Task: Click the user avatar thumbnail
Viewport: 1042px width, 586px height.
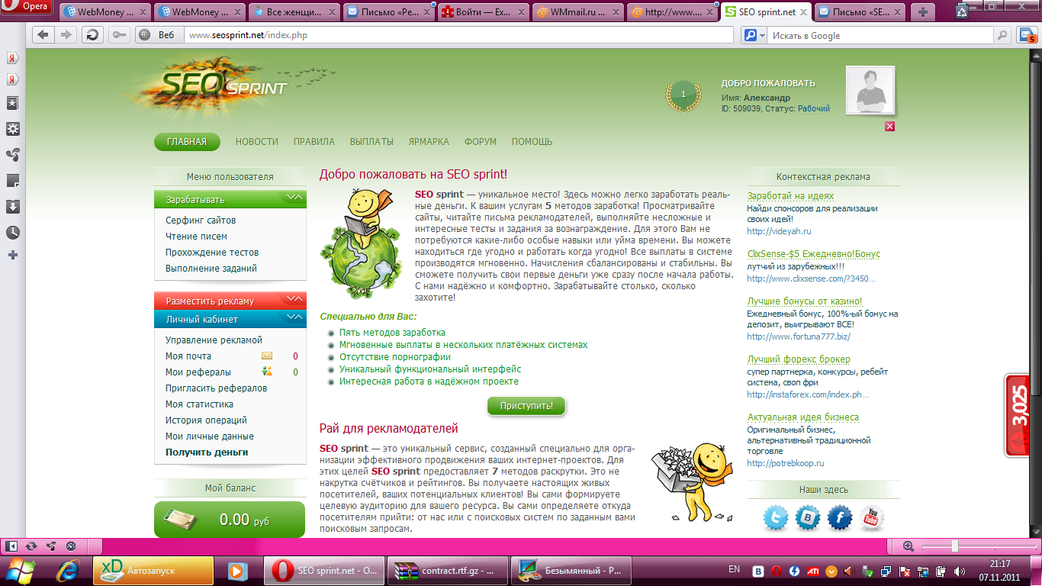Action: tap(870, 90)
